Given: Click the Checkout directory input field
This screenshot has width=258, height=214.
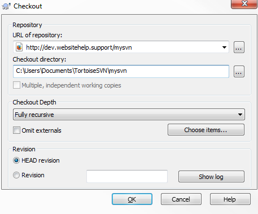Looking at the screenshot, I should click(121, 71).
